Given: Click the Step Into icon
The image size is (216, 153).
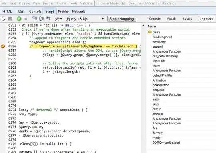Looking at the screenshot, I should (x=34, y=19).
